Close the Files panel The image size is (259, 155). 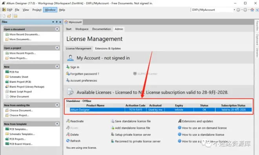(x=60, y=22)
